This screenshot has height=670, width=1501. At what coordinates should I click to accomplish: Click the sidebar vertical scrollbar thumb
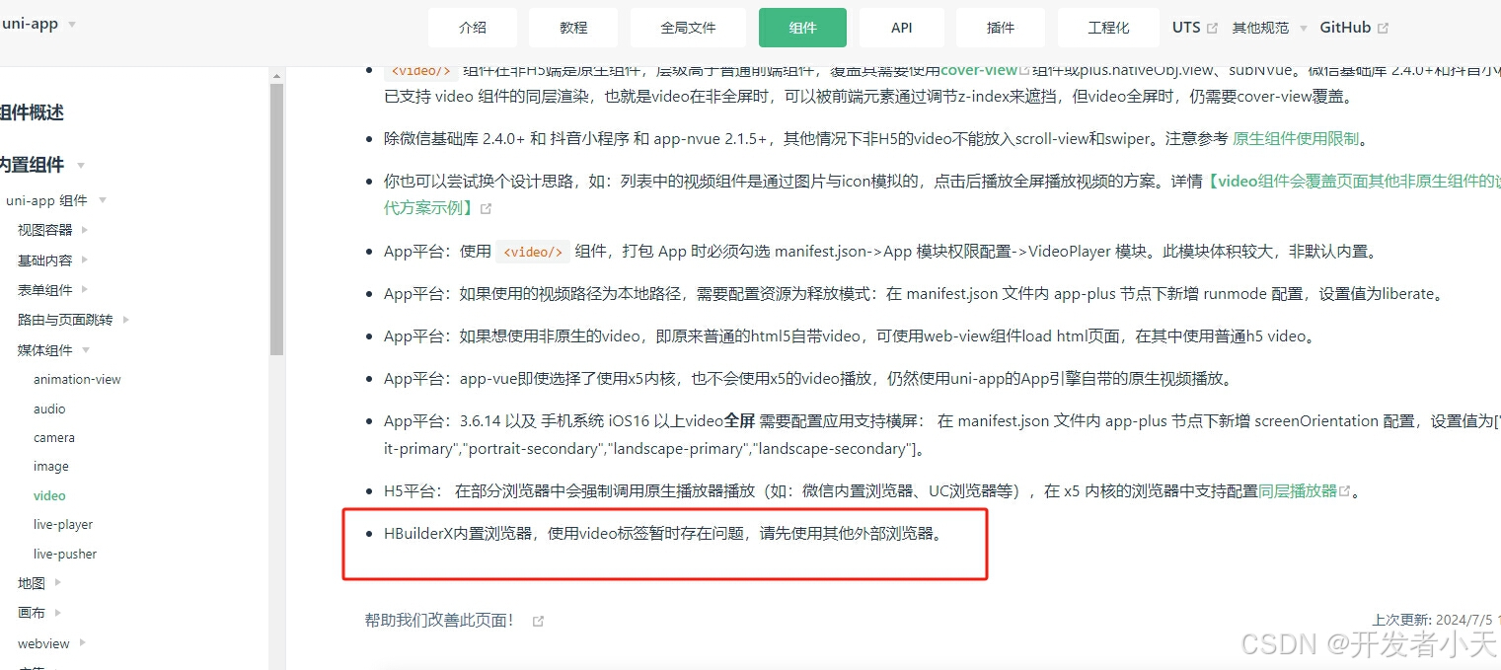coord(276,219)
